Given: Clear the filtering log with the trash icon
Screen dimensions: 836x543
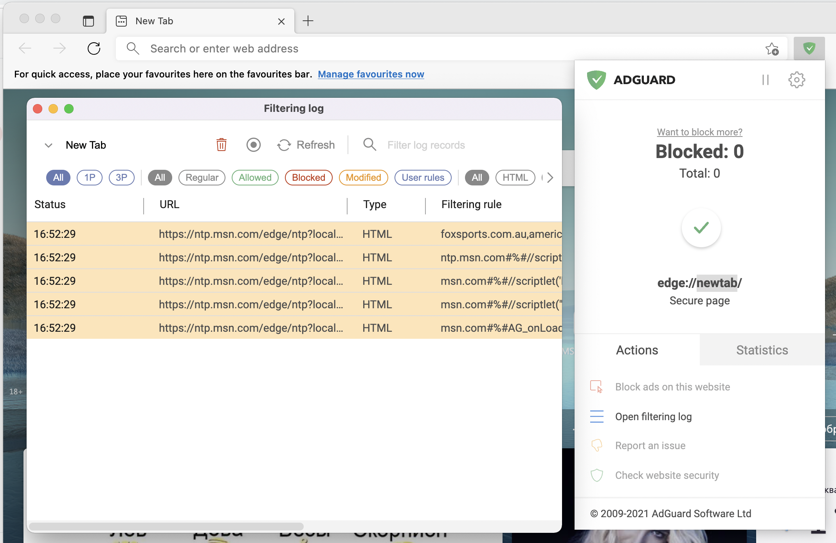Looking at the screenshot, I should (x=222, y=145).
